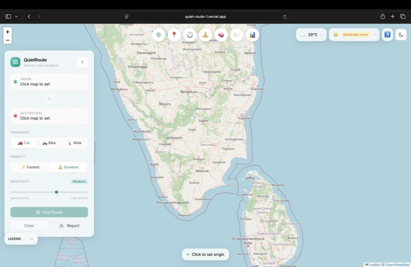Click the faded flag toolbar icon
The height and width of the screenshot is (267, 411).
pos(237,35)
